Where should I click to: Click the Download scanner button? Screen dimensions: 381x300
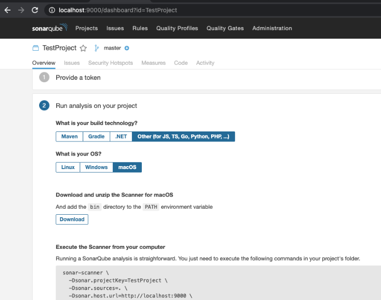click(72, 219)
